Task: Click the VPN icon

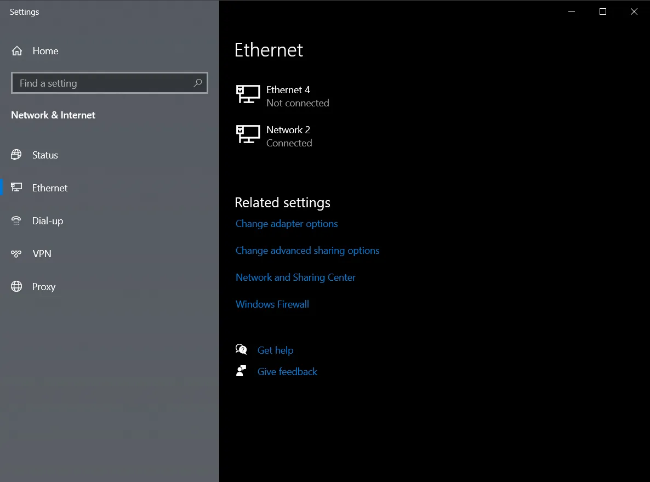Action: (16, 254)
